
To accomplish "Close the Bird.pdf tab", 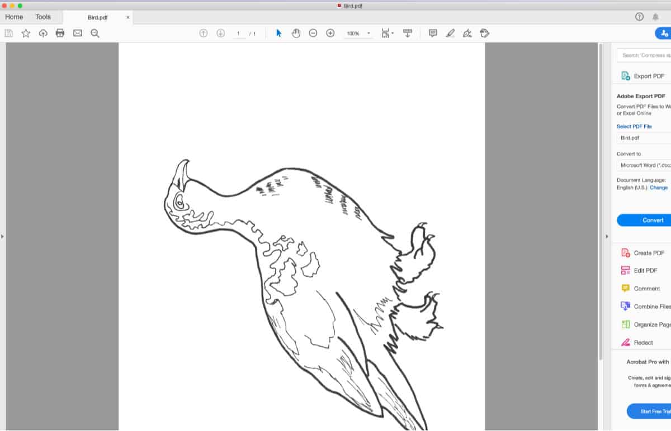I will point(127,17).
